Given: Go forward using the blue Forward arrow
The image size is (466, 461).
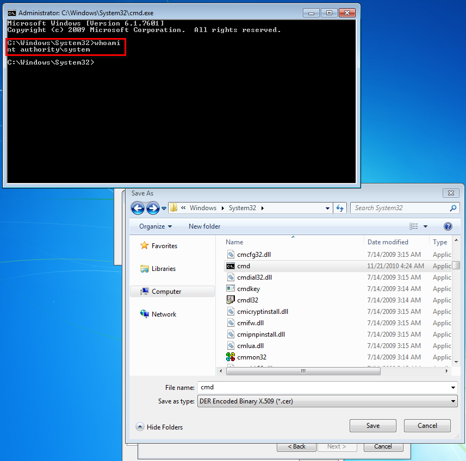Looking at the screenshot, I should tap(153, 208).
